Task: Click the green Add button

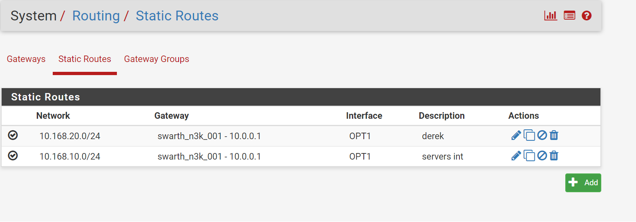Action: 583,183
